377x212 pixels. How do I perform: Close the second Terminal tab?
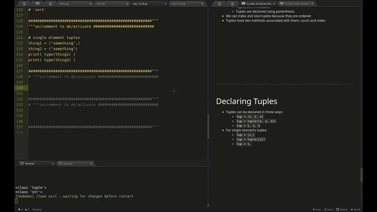[x=91, y=164]
